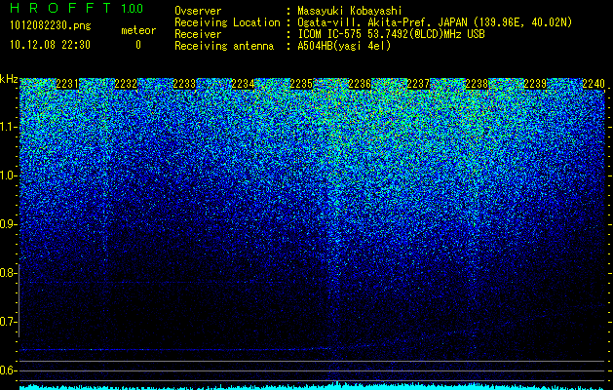
Task: Click the 2235 time marker
Action: tap(301, 84)
